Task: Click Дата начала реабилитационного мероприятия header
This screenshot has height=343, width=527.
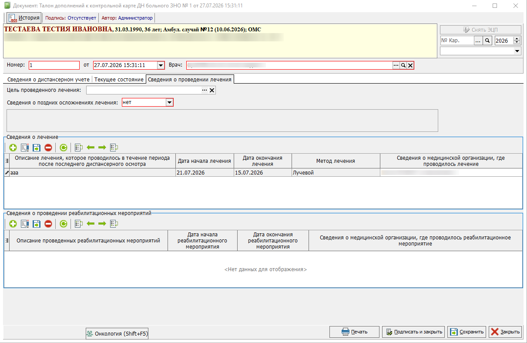Action: coord(202,241)
